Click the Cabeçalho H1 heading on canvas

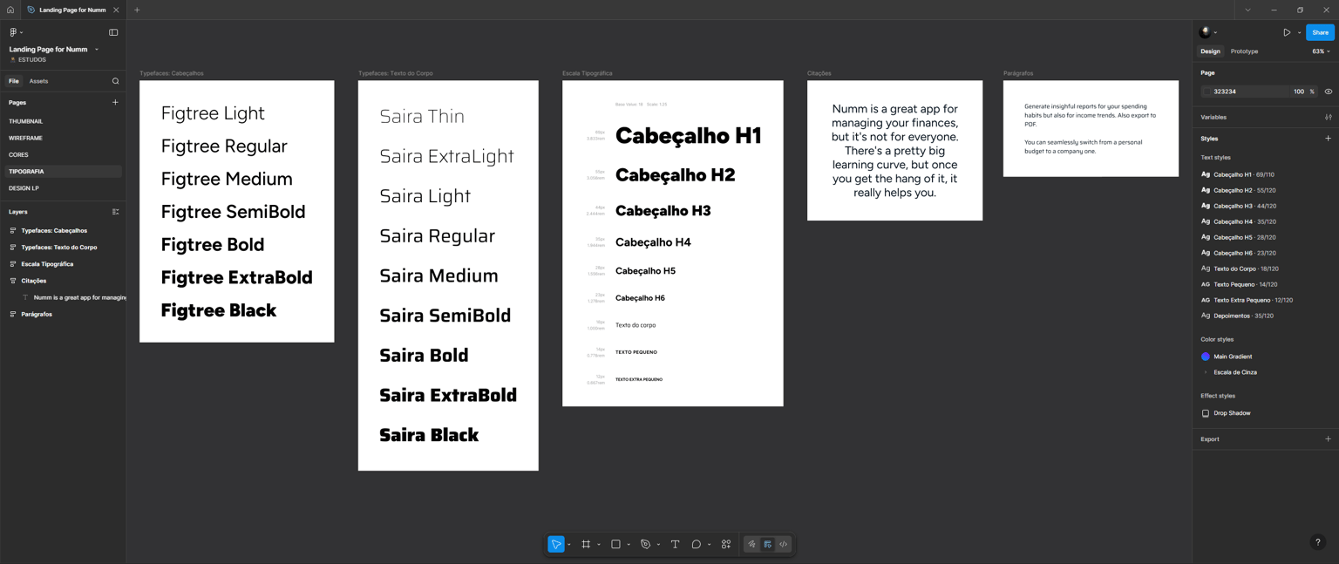click(688, 136)
